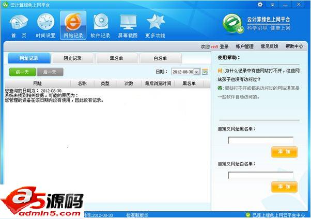Open 帮助中心 link

pyautogui.click(x=294, y=46)
